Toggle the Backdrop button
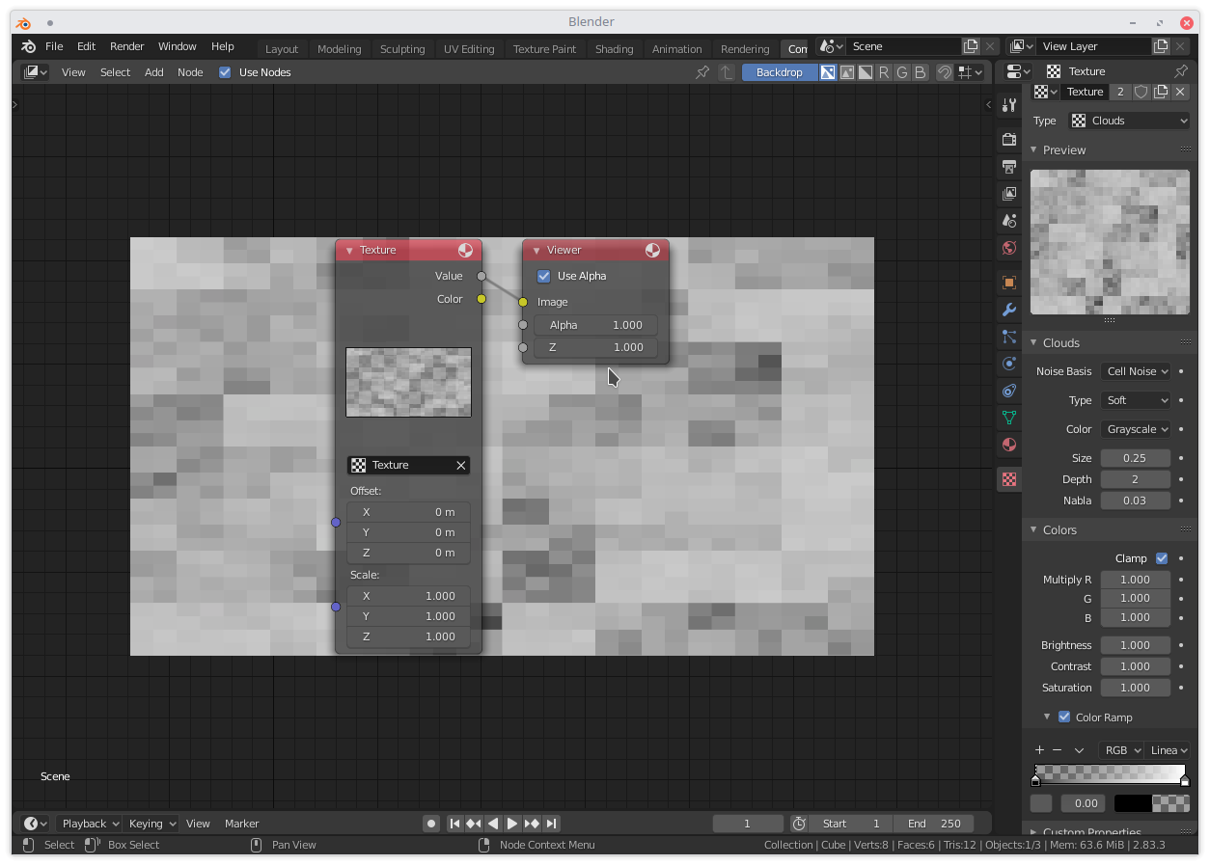Screen dimensions: 1210x866 coord(780,72)
